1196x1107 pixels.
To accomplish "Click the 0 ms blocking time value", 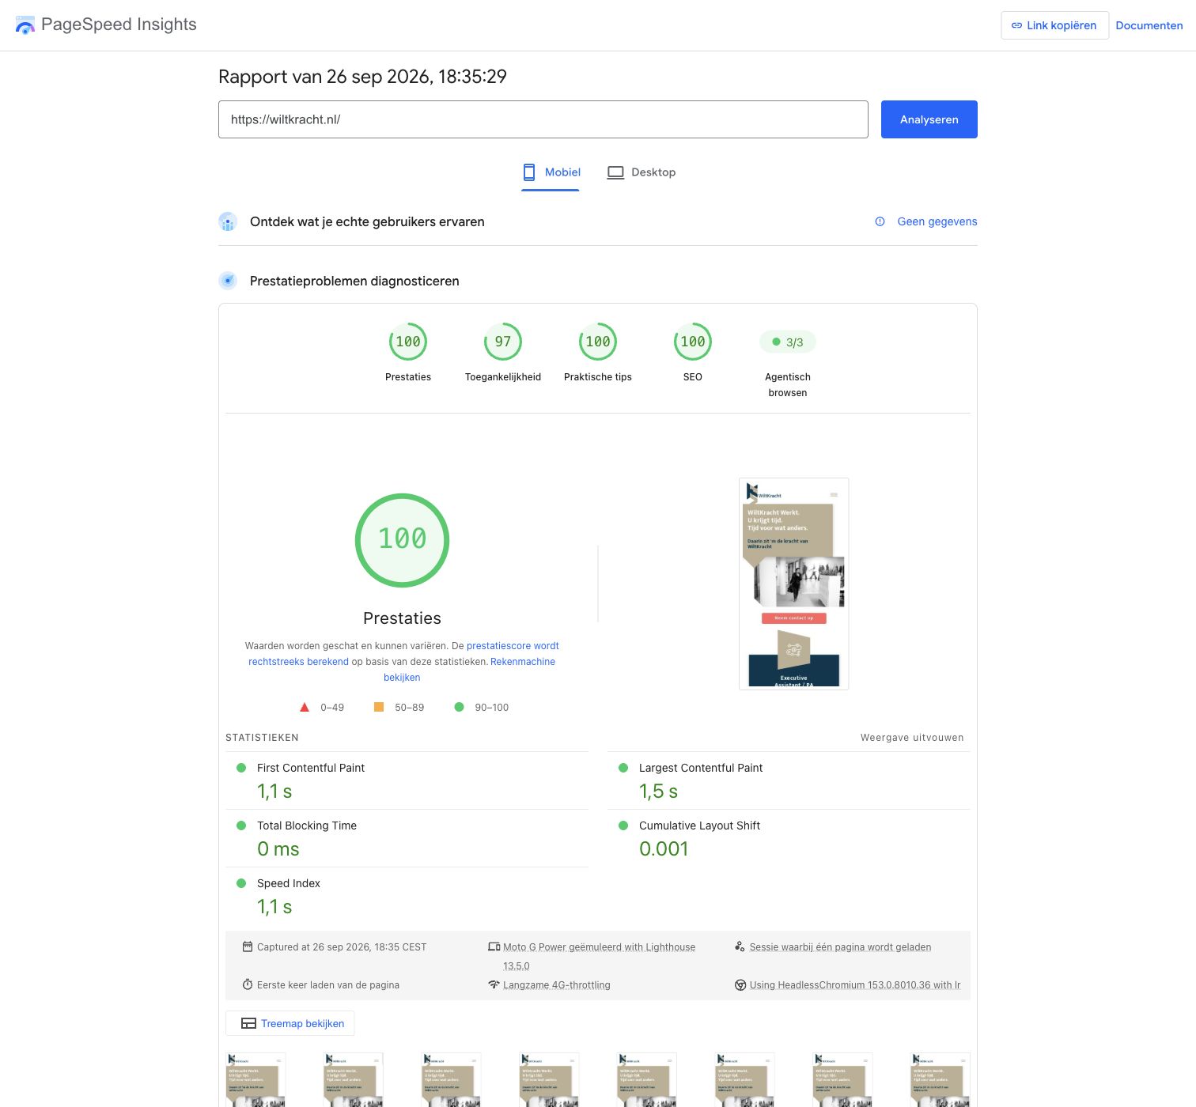I will 278,849.
